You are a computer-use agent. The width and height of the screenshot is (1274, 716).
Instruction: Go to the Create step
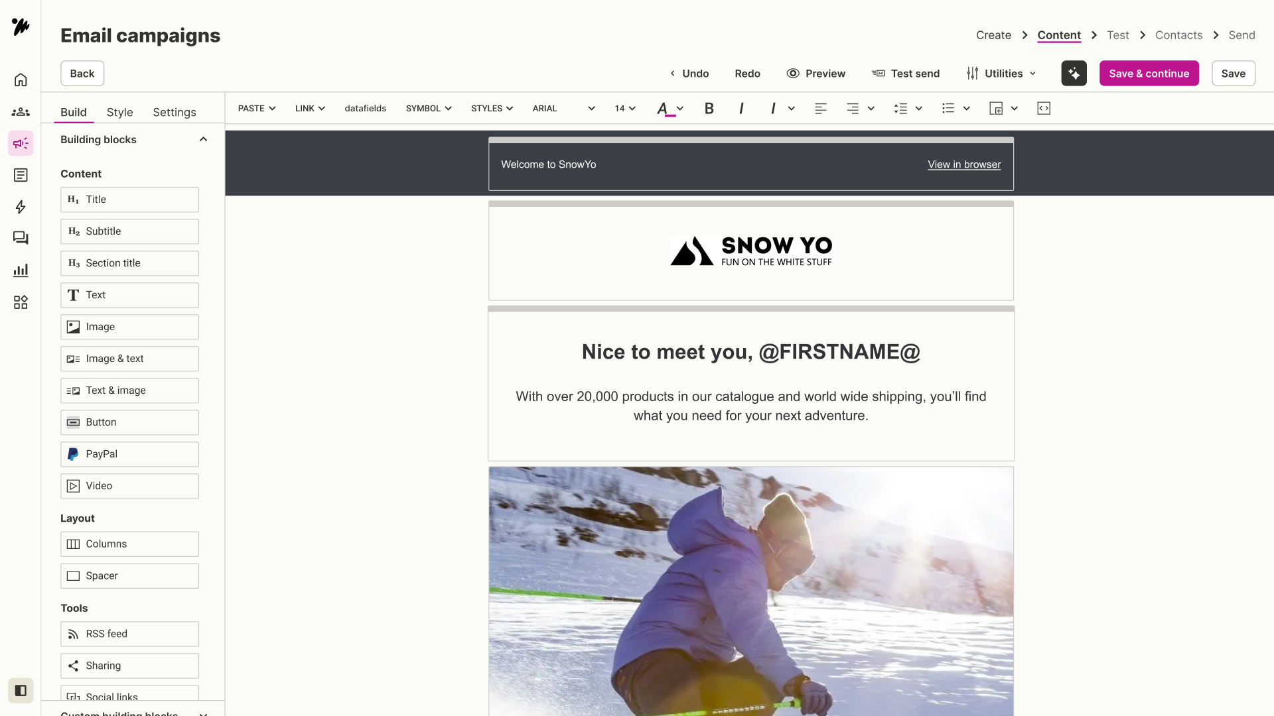tap(993, 35)
